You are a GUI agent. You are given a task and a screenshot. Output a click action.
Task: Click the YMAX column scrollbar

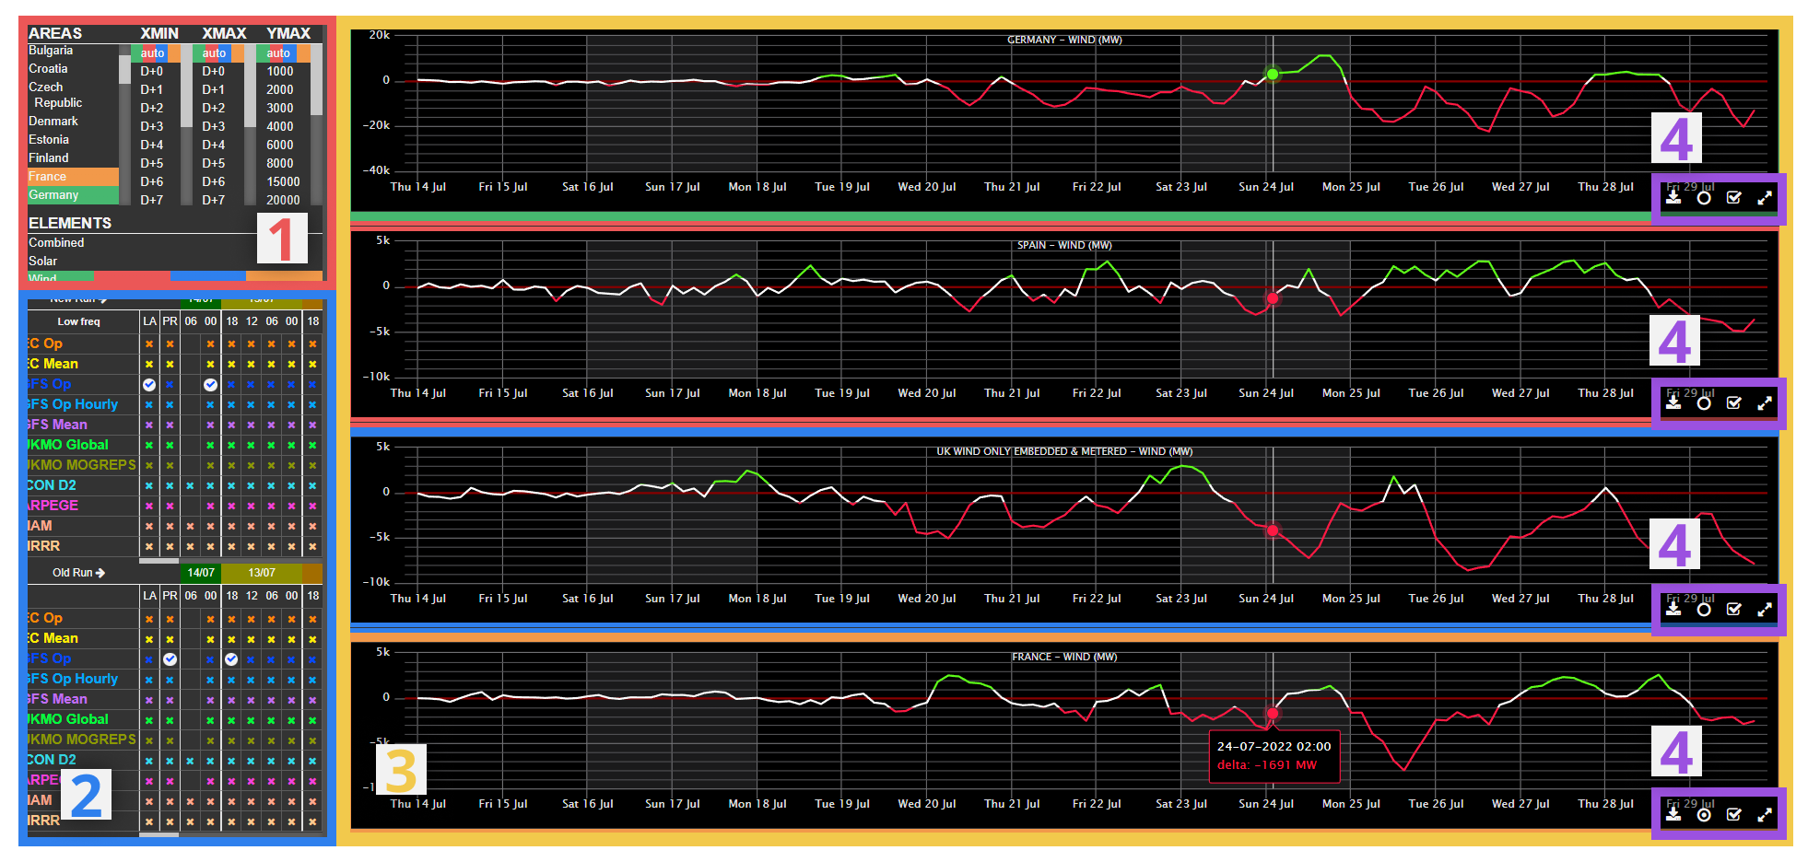point(316,80)
